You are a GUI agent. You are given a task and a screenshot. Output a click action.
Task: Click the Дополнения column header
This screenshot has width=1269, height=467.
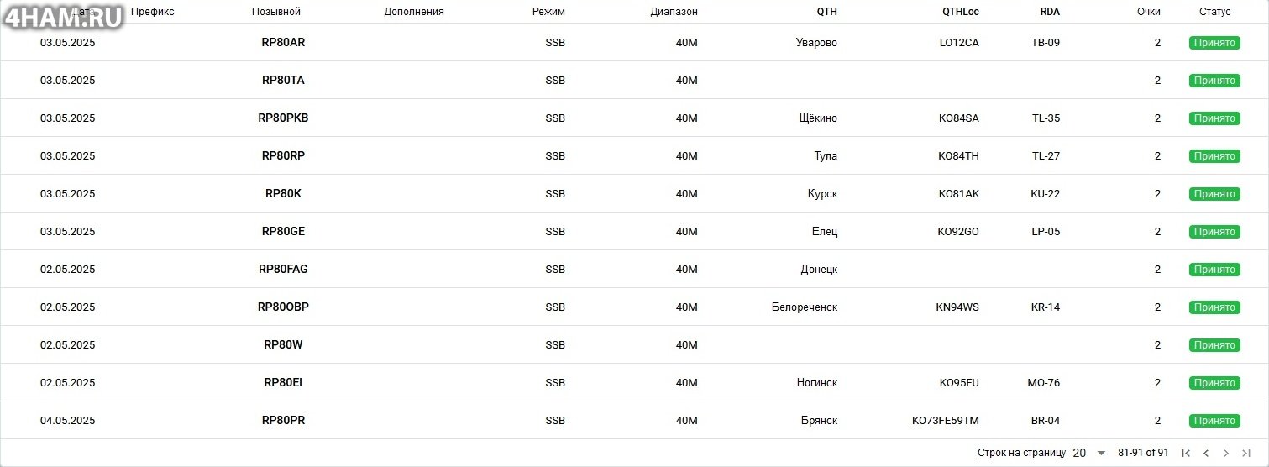pyautogui.click(x=414, y=12)
